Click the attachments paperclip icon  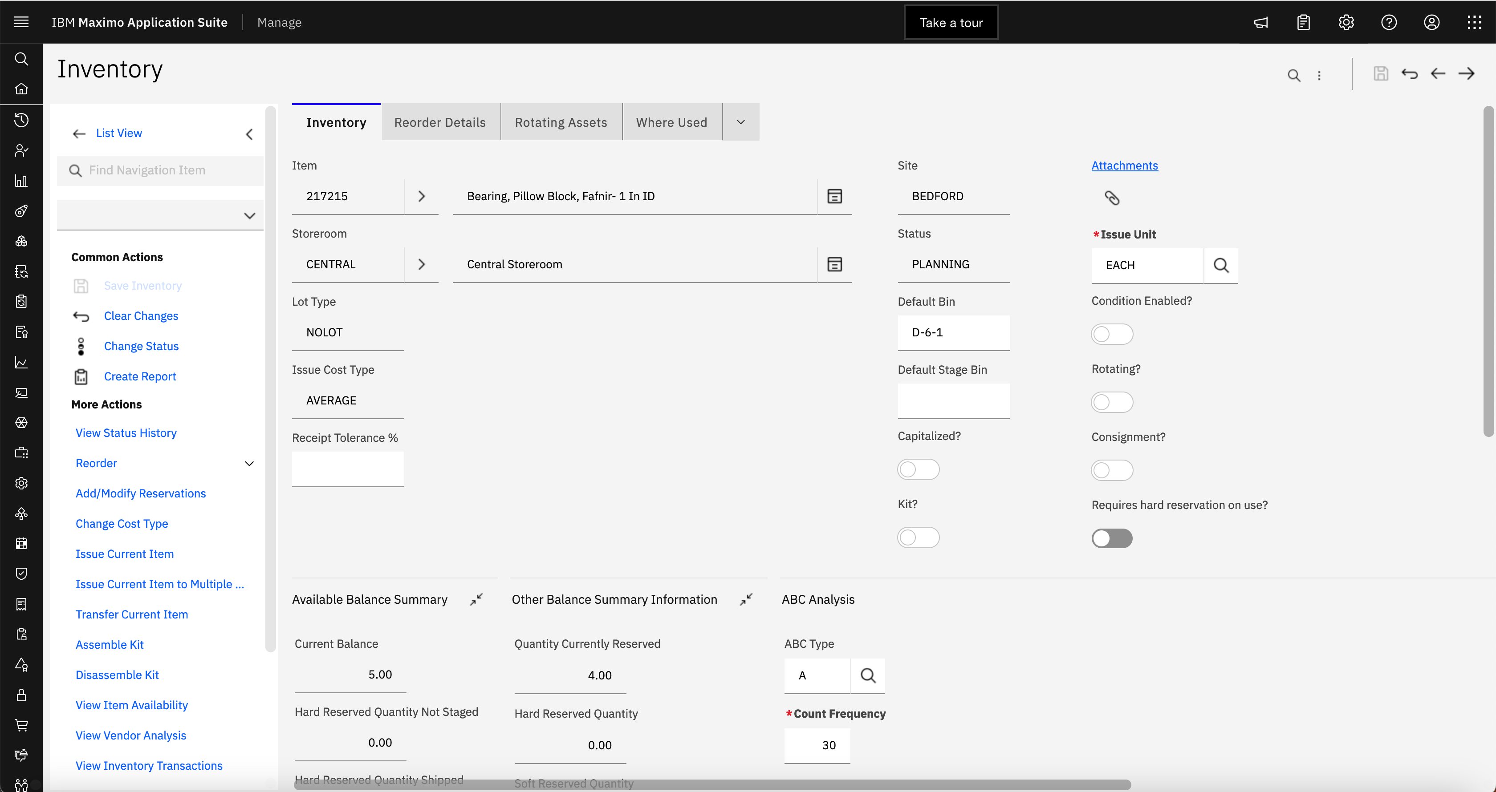coord(1112,198)
